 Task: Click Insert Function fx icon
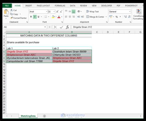(67, 27)
